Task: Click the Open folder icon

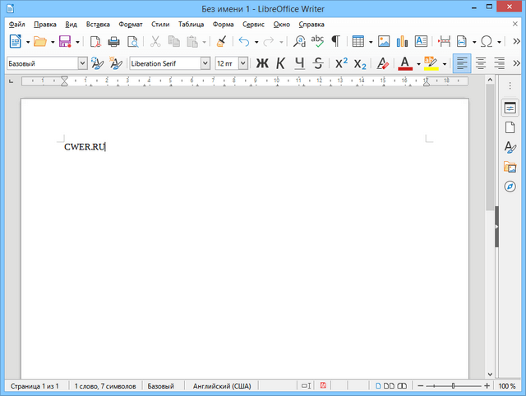Action: [40, 42]
